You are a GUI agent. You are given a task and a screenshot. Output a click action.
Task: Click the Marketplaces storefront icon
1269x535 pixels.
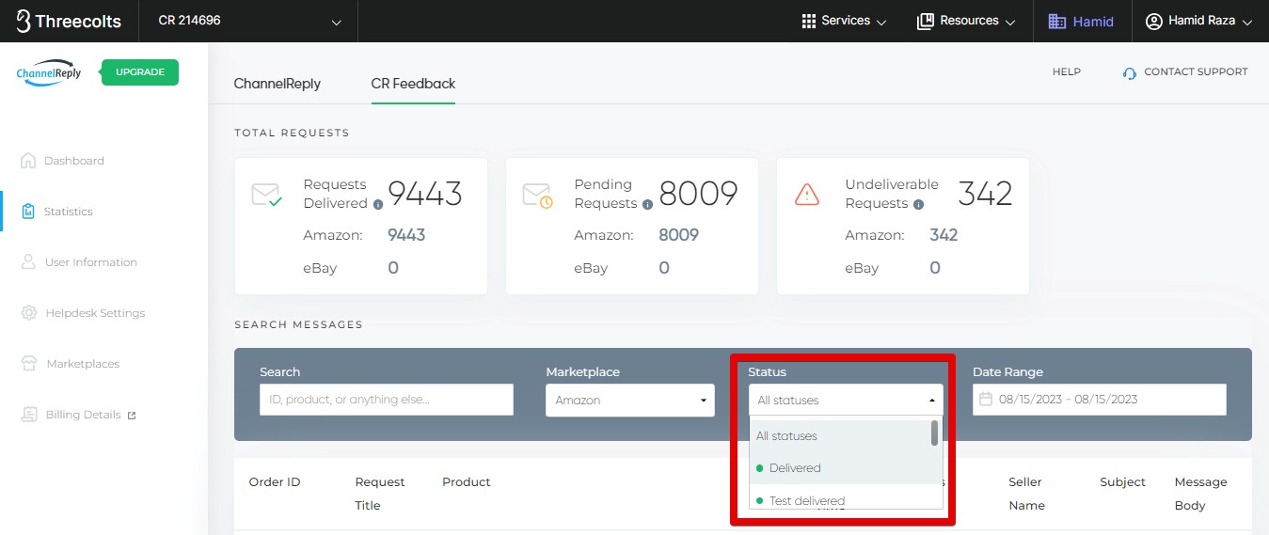28,364
